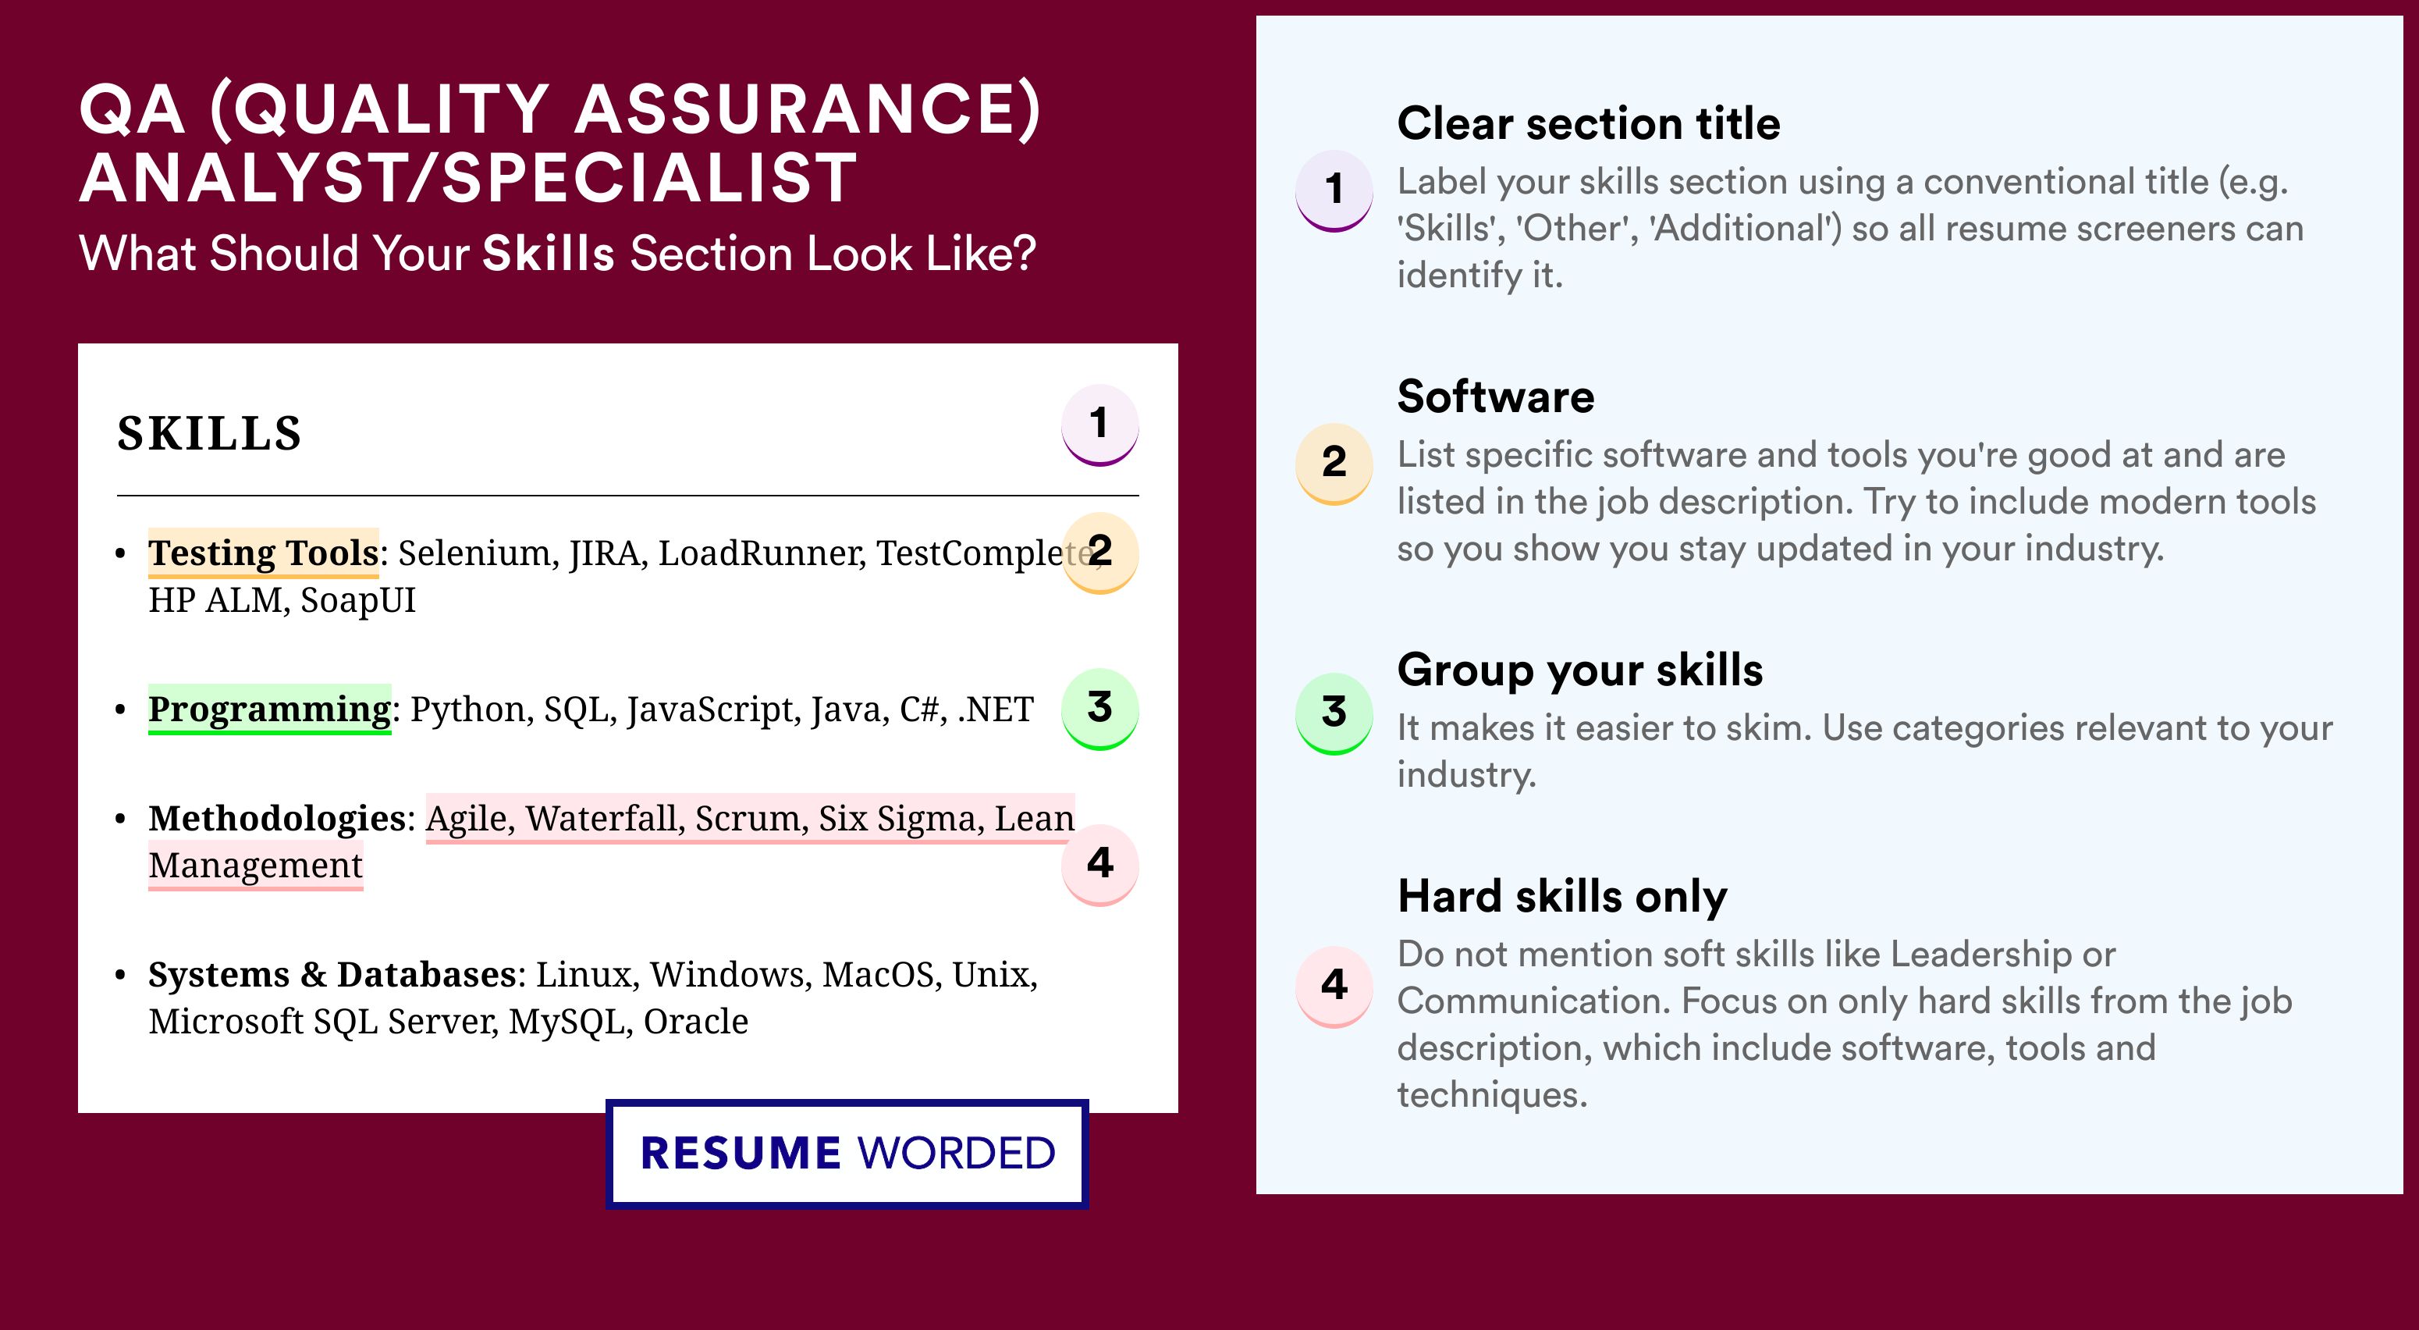Image resolution: width=2419 pixels, height=1330 pixels.
Task: Click the Systems & Databases bullet heading
Action: pyautogui.click(x=332, y=974)
